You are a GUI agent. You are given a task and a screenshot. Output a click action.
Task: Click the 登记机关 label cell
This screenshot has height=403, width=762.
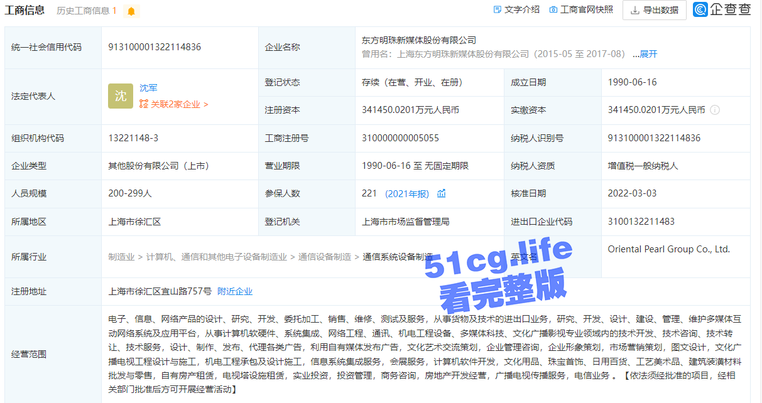pyautogui.click(x=307, y=222)
